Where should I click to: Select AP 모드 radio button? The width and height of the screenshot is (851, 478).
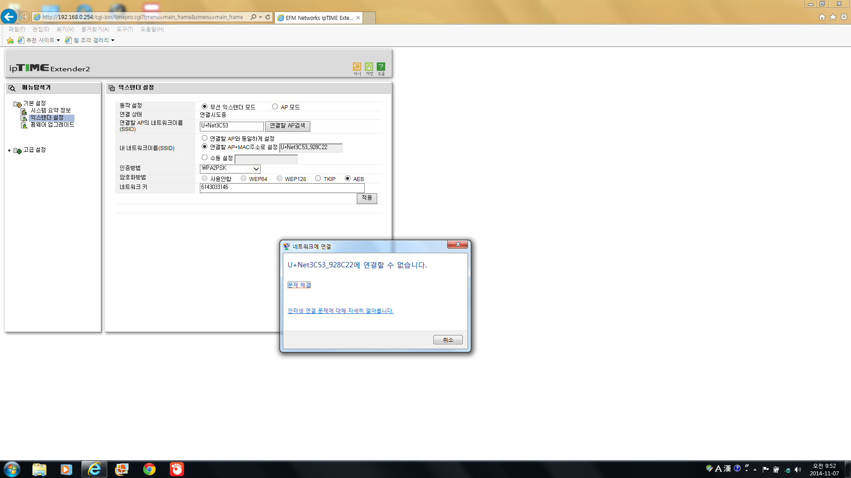[275, 107]
